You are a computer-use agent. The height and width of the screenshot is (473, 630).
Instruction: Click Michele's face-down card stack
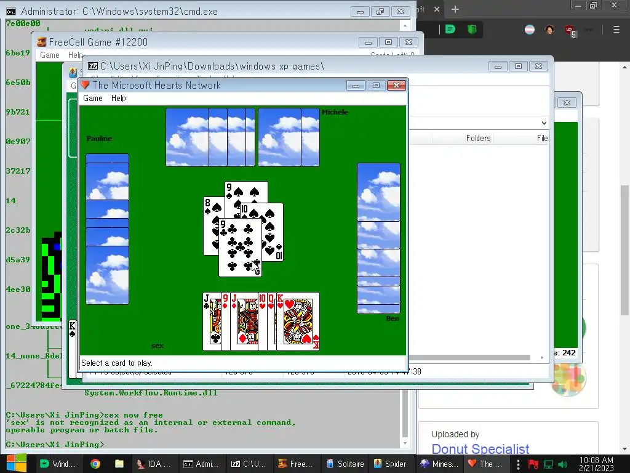point(242,137)
